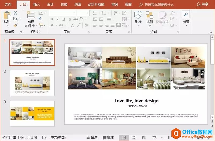
Task: Toggle normal view button in status bar
Action: pyautogui.click(x=124, y=138)
